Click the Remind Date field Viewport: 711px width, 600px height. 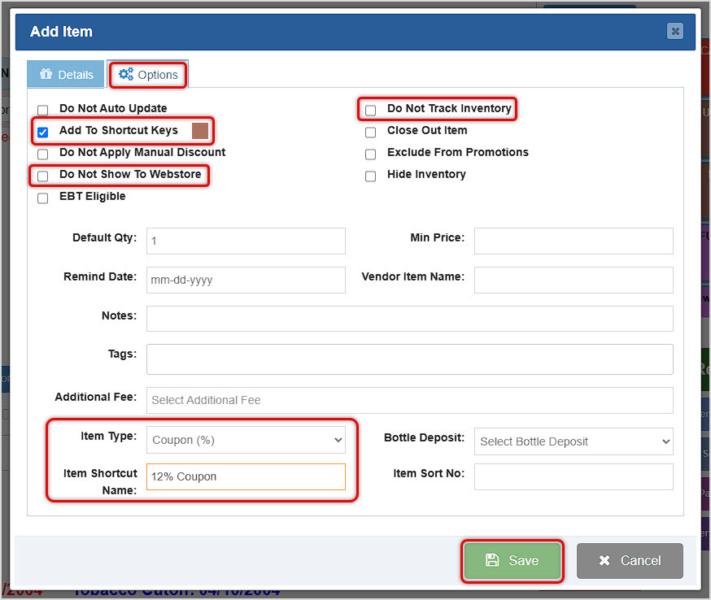coord(246,280)
